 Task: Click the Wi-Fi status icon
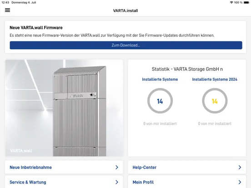(231, 2)
